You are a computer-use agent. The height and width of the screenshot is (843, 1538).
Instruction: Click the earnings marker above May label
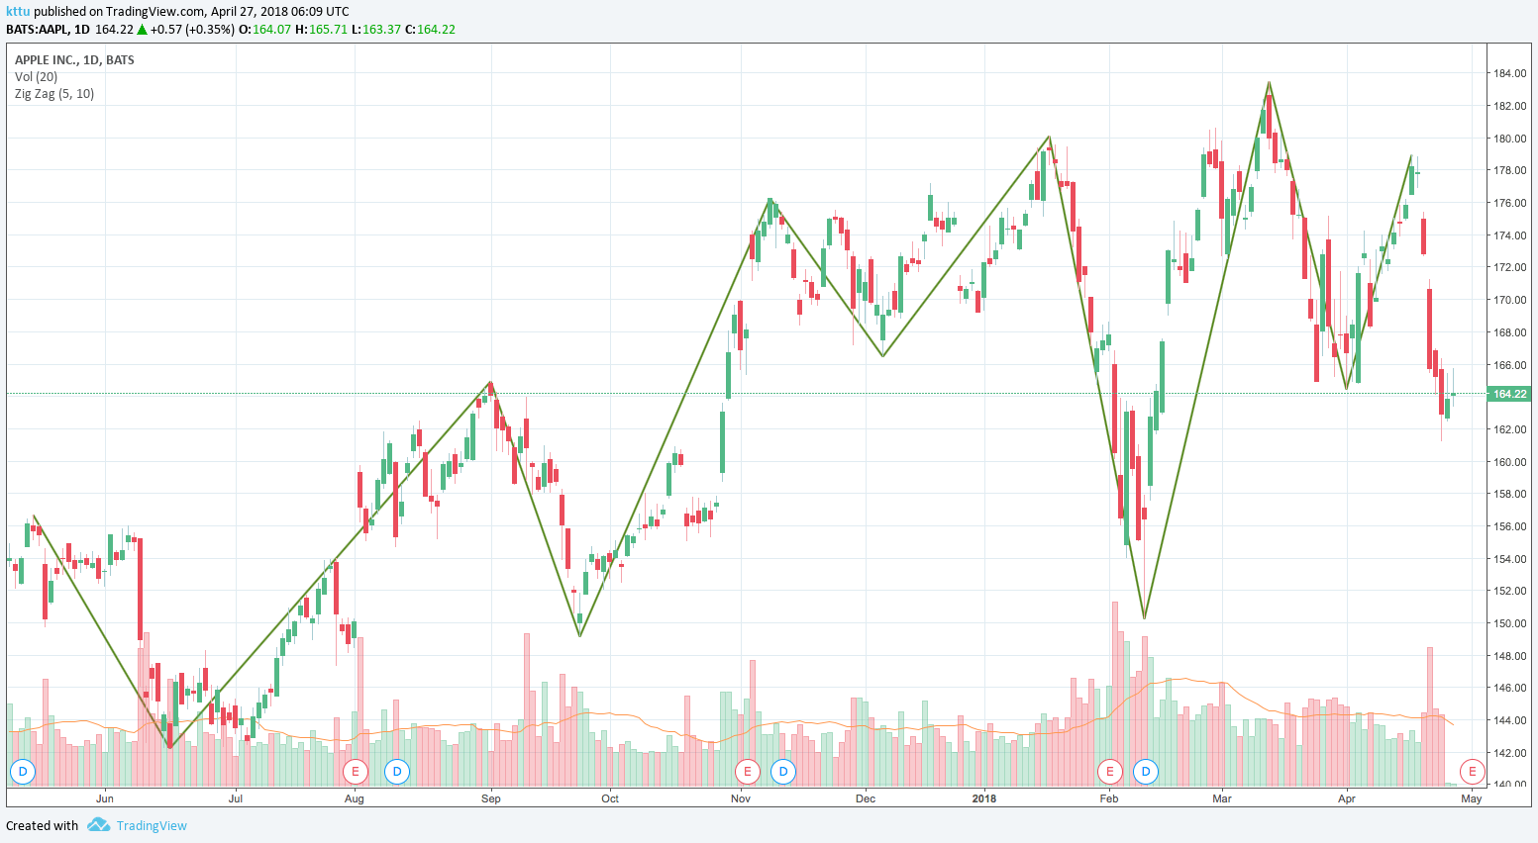(x=1473, y=772)
